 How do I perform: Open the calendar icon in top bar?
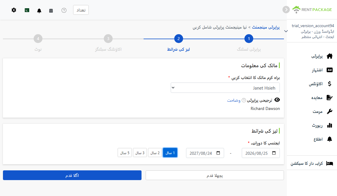click(51, 11)
